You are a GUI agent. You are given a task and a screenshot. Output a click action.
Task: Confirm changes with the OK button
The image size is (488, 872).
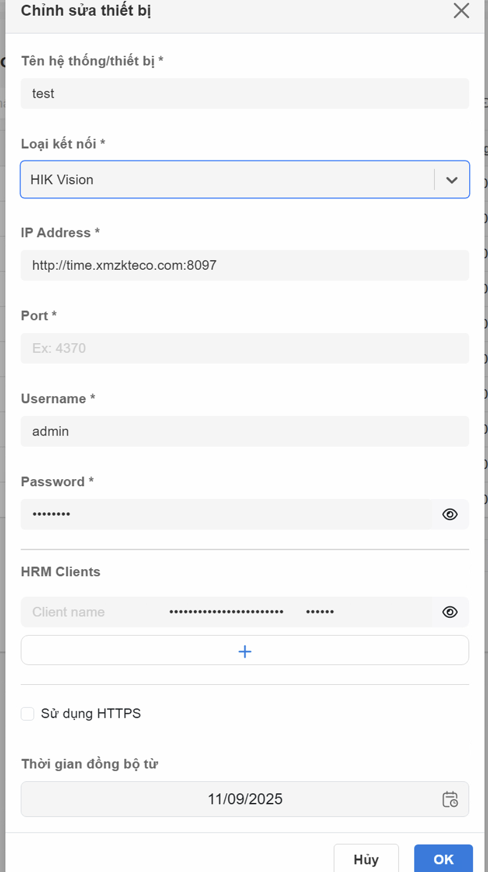[x=443, y=859]
